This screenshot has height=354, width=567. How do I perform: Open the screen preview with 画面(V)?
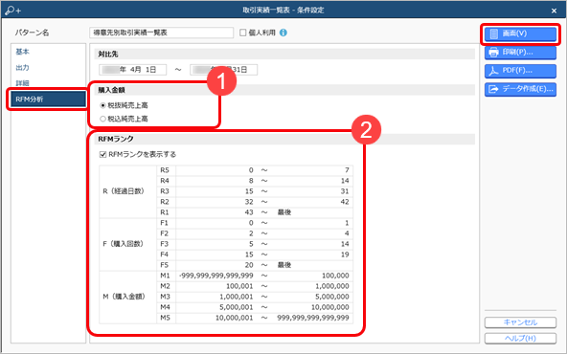(x=520, y=33)
